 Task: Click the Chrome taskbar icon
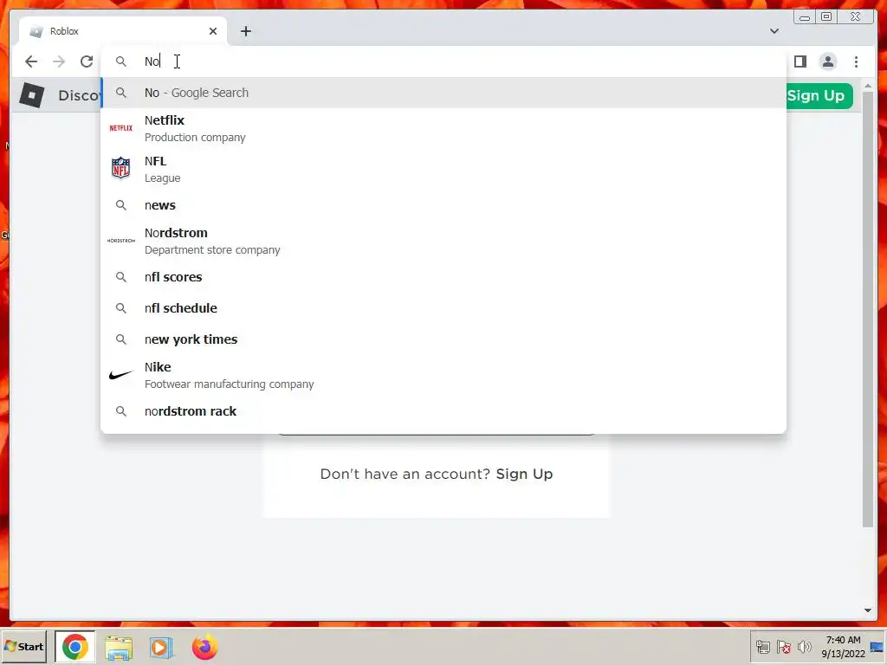(x=75, y=647)
